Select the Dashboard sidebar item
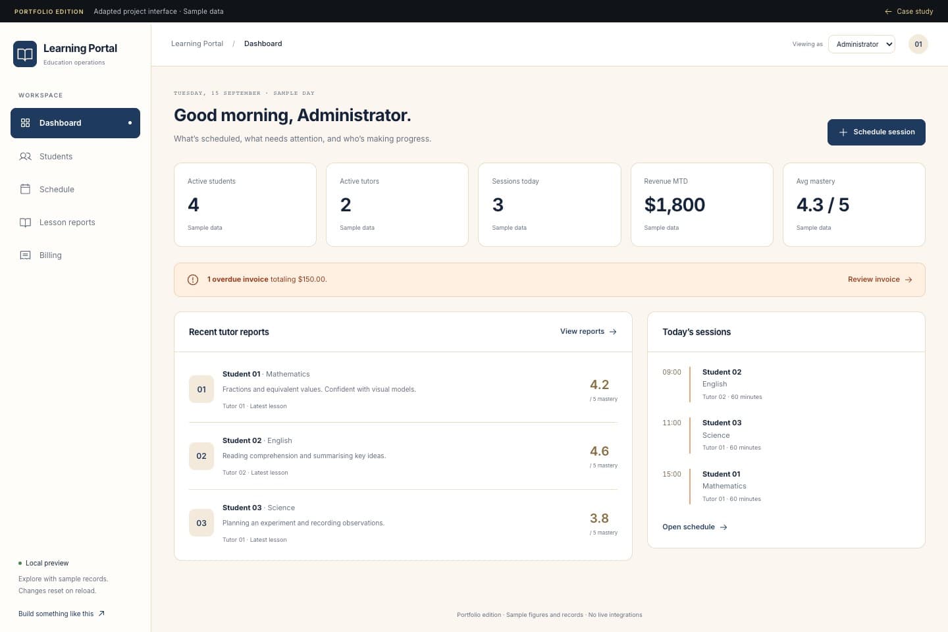The width and height of the screenshot is (948, 632). coord(75,123)
